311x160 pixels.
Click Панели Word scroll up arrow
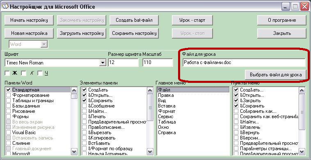point(74,91)
